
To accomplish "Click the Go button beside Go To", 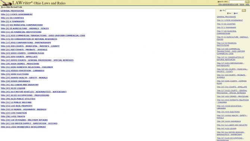I will point(244,10).
